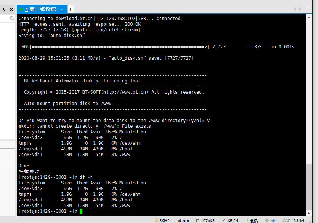Click the blue down arrow in status bar
The width and height of the screenshot is (318, 223).
tap(273, 221)
